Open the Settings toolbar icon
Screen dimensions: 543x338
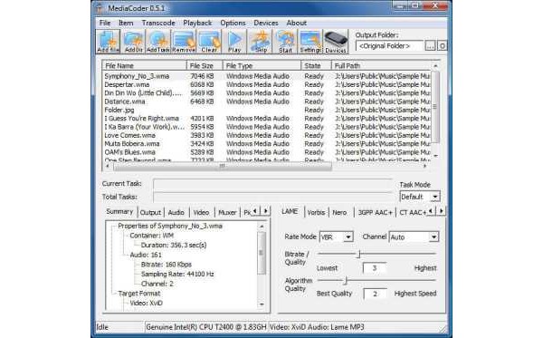coord(310,42)
